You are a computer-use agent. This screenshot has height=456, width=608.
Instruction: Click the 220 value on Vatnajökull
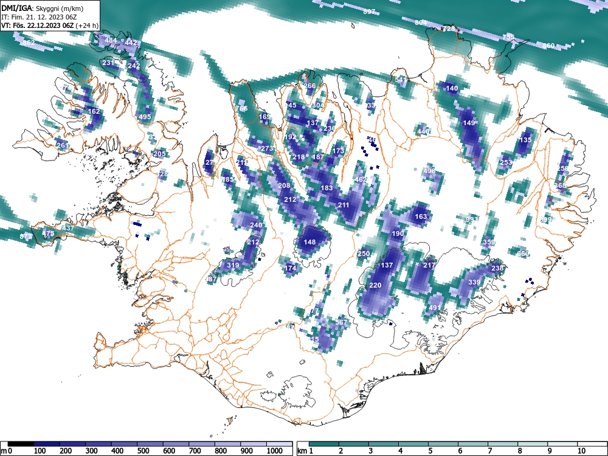pos(375,285)
